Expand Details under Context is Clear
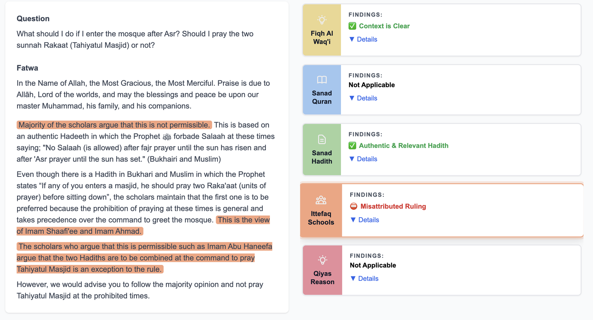Screen dimensions: 593x320 tap(363, 39)
